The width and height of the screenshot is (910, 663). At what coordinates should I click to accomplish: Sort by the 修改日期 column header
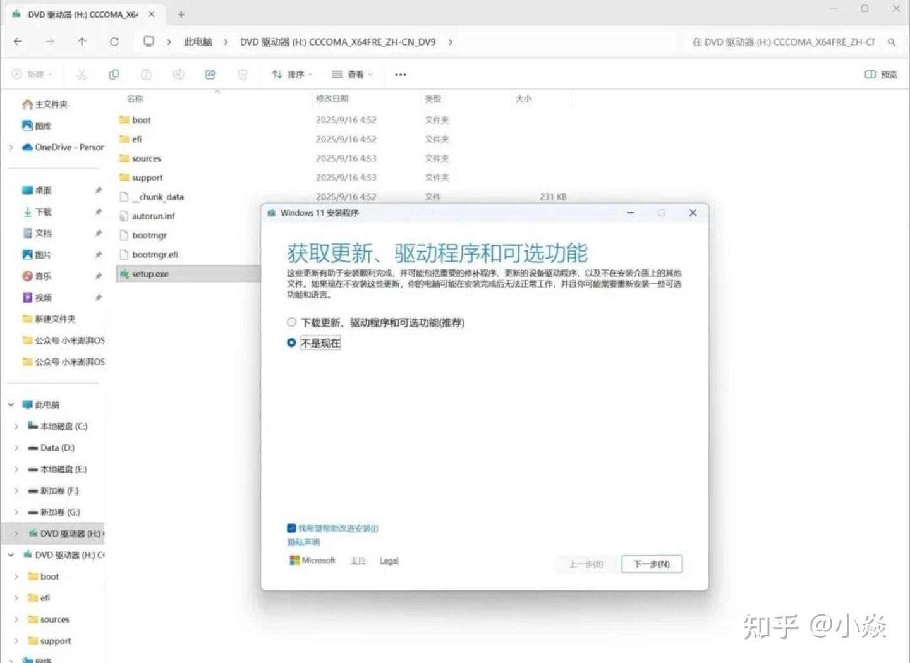click(x=332, y=99)
